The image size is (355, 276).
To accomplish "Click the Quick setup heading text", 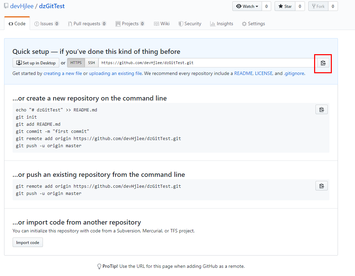I will [96, 52].
